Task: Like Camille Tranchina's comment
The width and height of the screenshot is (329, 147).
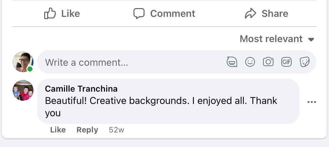Action: [x=58, y=130]
